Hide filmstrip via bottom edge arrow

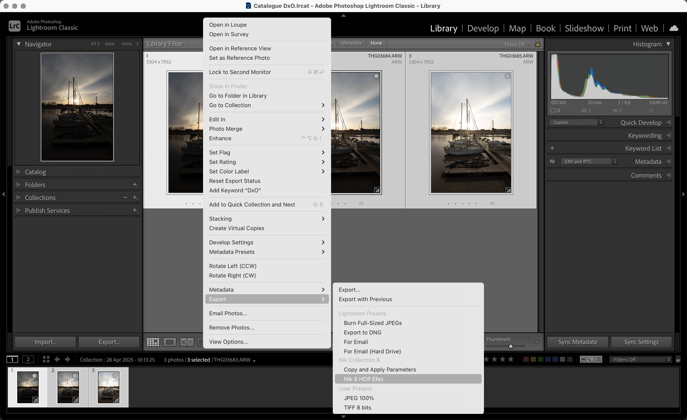(x=343, y=417)
